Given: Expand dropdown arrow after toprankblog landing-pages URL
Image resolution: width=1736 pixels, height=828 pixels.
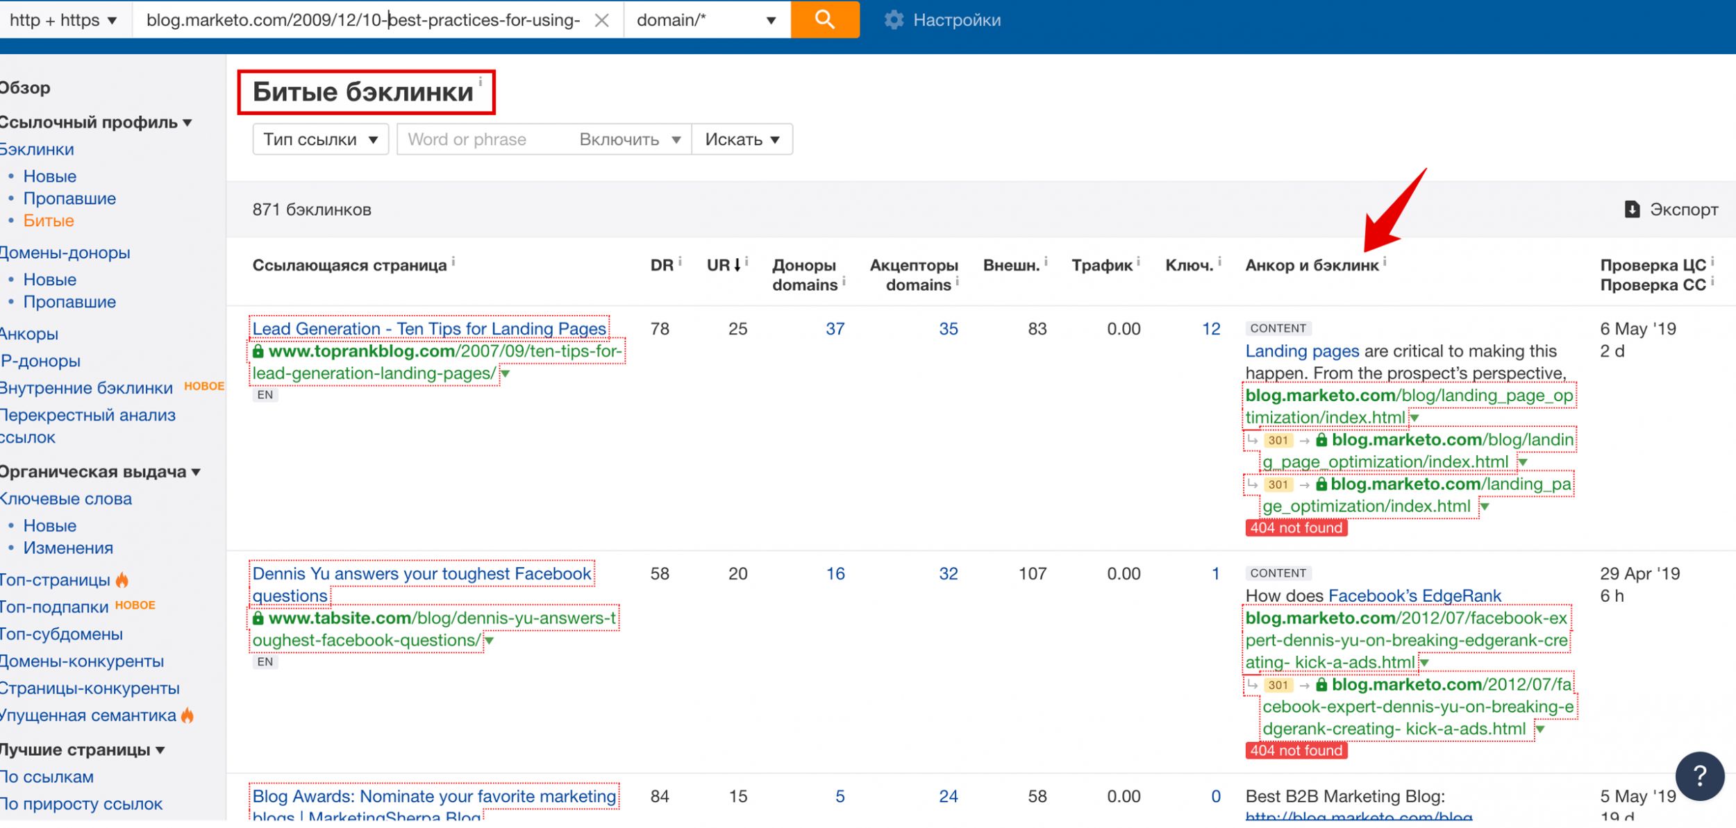Looking at the screenshot, I should tap(506, 374).
